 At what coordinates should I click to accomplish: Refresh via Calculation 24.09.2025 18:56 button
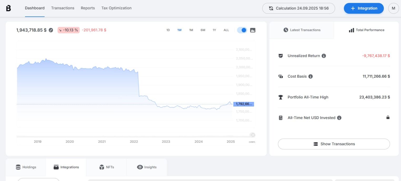(298, 8)
